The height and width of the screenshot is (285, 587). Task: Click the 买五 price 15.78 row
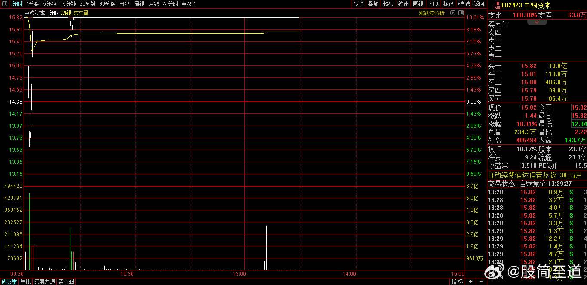[537, 98]
